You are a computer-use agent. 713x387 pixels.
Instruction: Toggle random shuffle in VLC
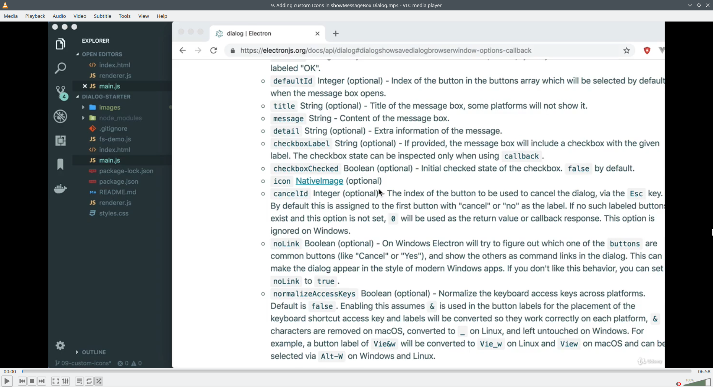99,381
